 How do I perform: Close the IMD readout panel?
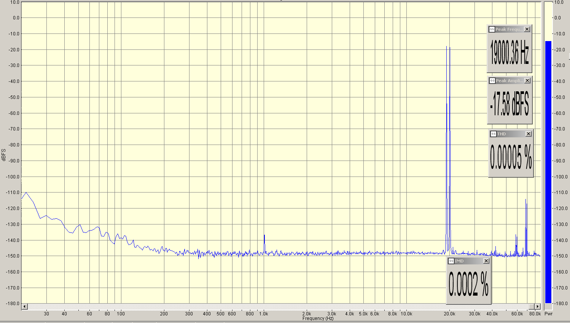click(x=486, y=261)
